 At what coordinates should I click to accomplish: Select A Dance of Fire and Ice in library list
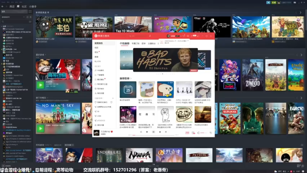(x=17, y=32)
